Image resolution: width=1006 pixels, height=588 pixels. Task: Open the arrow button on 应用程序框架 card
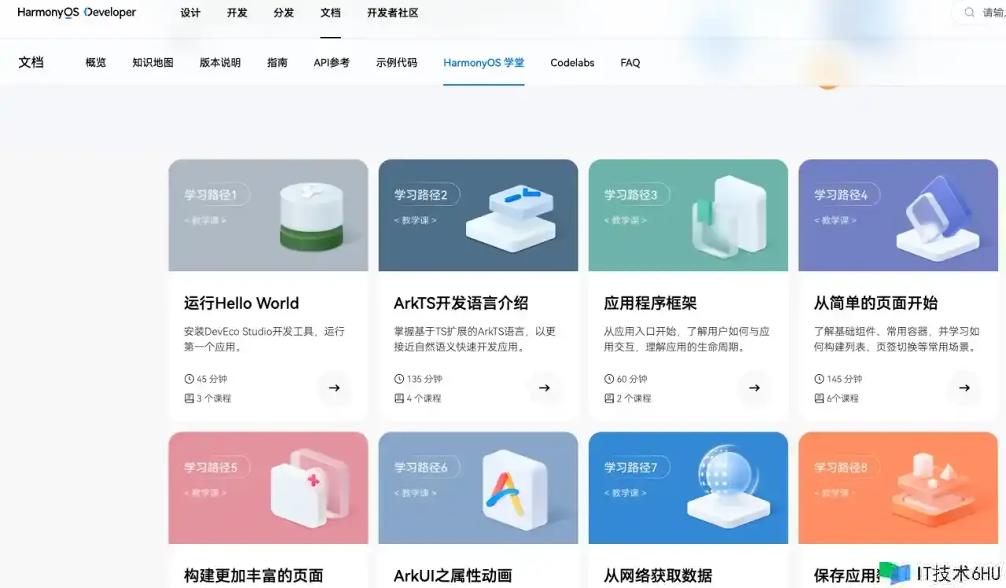coord(754,388)
